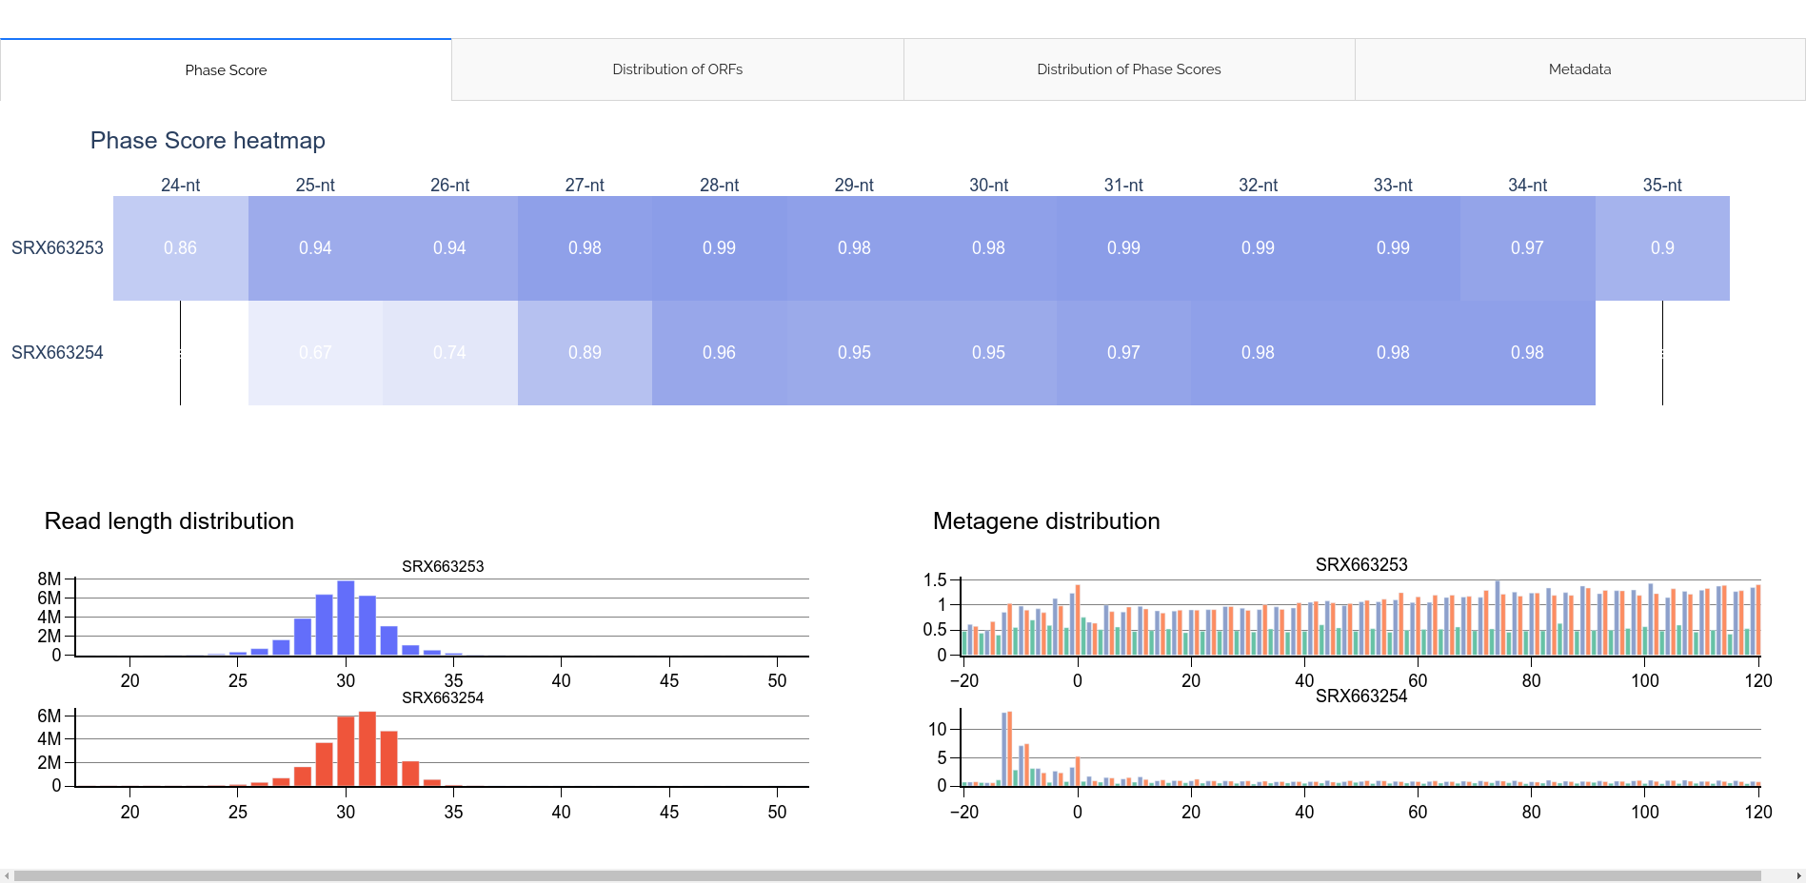Click the Phase Score tab

[x=226, y=69]
